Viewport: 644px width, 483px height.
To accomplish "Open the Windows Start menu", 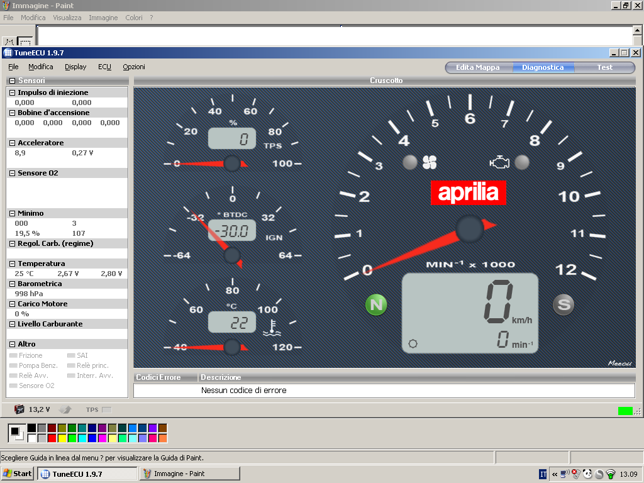I will click(x=18, y=474).
